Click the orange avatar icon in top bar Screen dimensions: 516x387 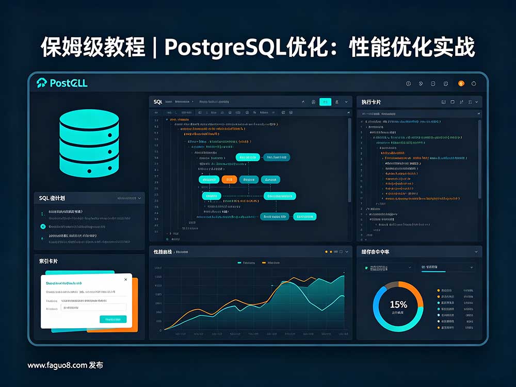(461, 84)
